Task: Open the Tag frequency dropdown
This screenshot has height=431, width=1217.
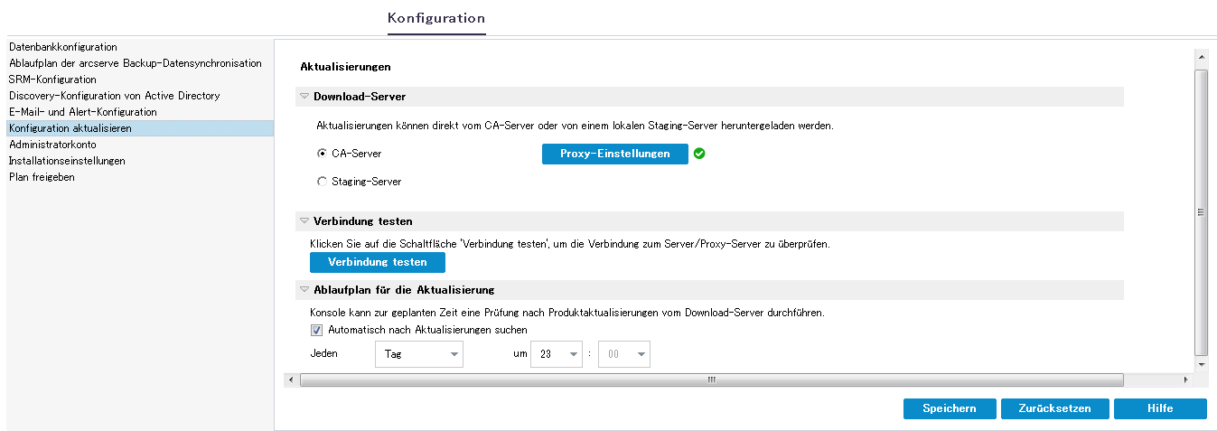Action: pyautogui.click(x=418, y=354)
